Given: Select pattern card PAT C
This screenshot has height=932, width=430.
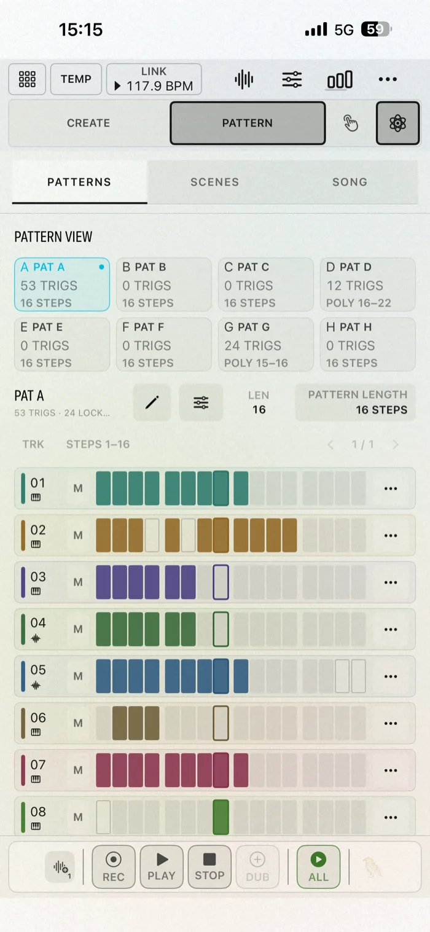Looking at the screenshot, I should 266,284.
